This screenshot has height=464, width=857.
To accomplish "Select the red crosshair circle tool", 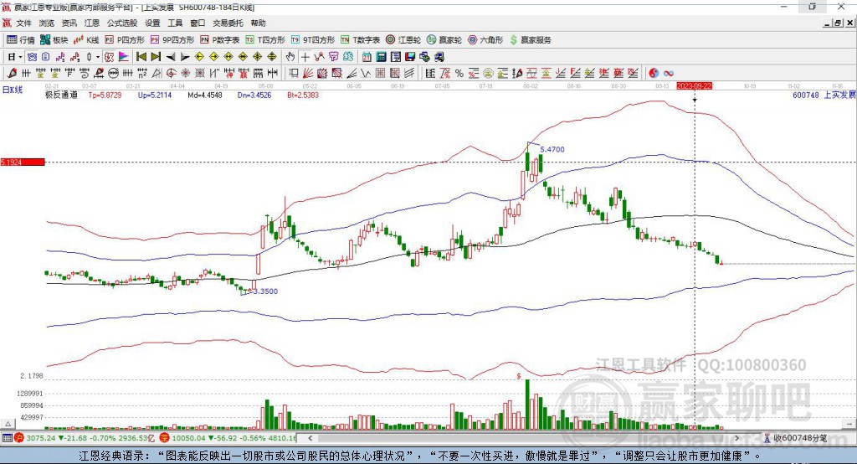I will (171, 73).
